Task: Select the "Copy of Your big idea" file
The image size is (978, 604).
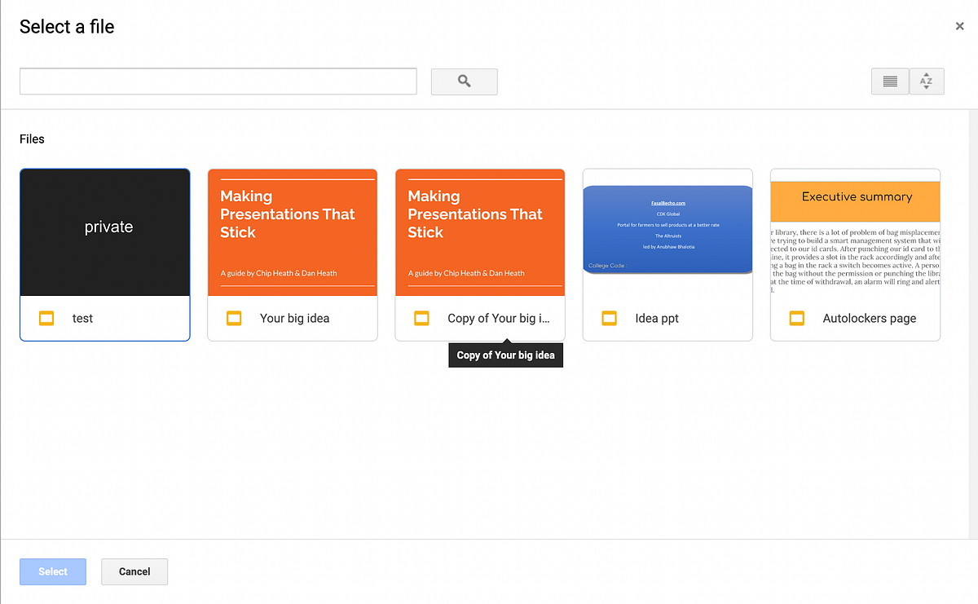Action: 480,231
